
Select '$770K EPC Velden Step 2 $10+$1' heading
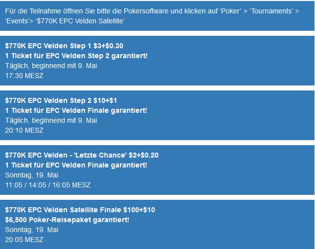(x=61, y=100)
